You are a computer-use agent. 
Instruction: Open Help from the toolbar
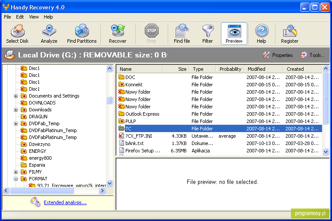262,34
